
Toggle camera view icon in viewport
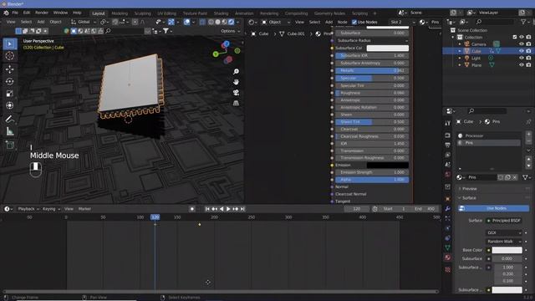(236, 93)
